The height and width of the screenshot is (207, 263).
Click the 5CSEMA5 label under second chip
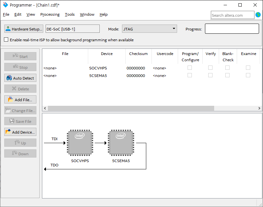tap(121, 160)
